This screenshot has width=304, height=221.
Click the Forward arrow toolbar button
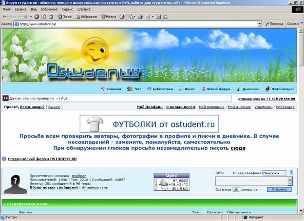[x=26, y=17]
